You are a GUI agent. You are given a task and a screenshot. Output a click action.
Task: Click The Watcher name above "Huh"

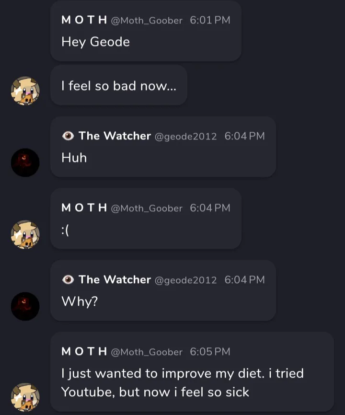(115, 136)
